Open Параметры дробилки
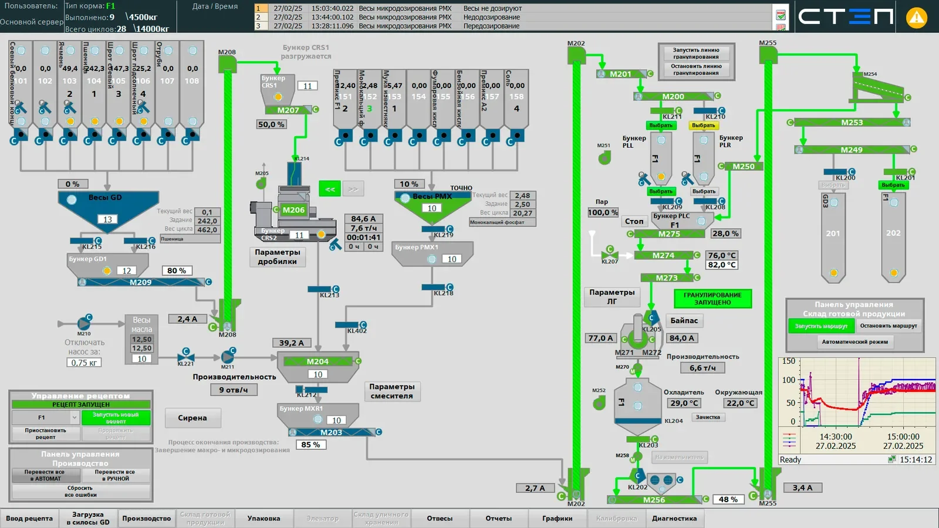 [x=278, y=257]
